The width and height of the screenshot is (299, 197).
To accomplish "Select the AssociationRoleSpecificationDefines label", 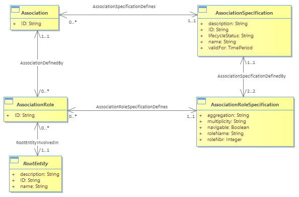I will [x=132, y=107].
